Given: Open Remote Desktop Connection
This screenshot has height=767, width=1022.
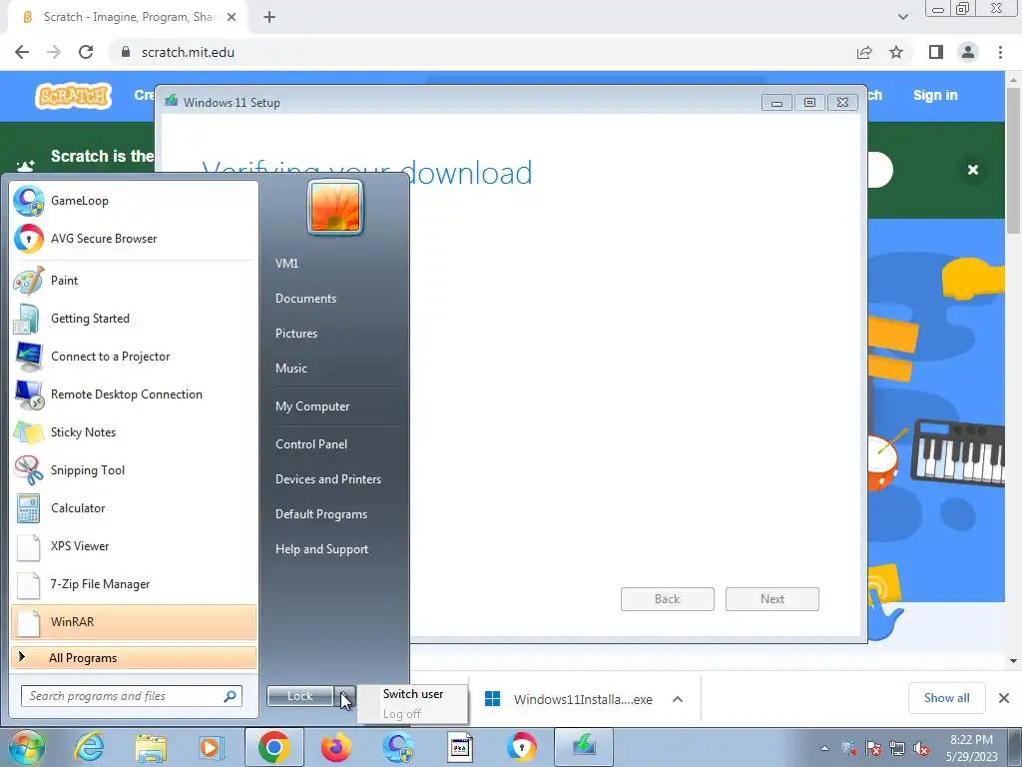Looking at the screenshot, I should coord(134,394).
